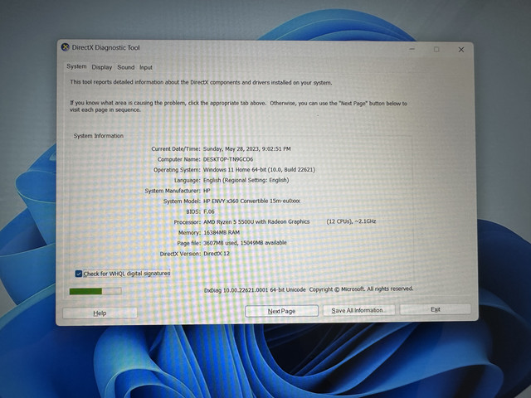Click the BIOS value F.06

[x=208, y=211]
